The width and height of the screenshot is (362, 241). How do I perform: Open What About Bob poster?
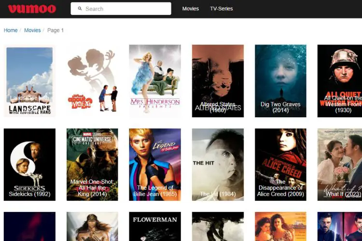92,81
